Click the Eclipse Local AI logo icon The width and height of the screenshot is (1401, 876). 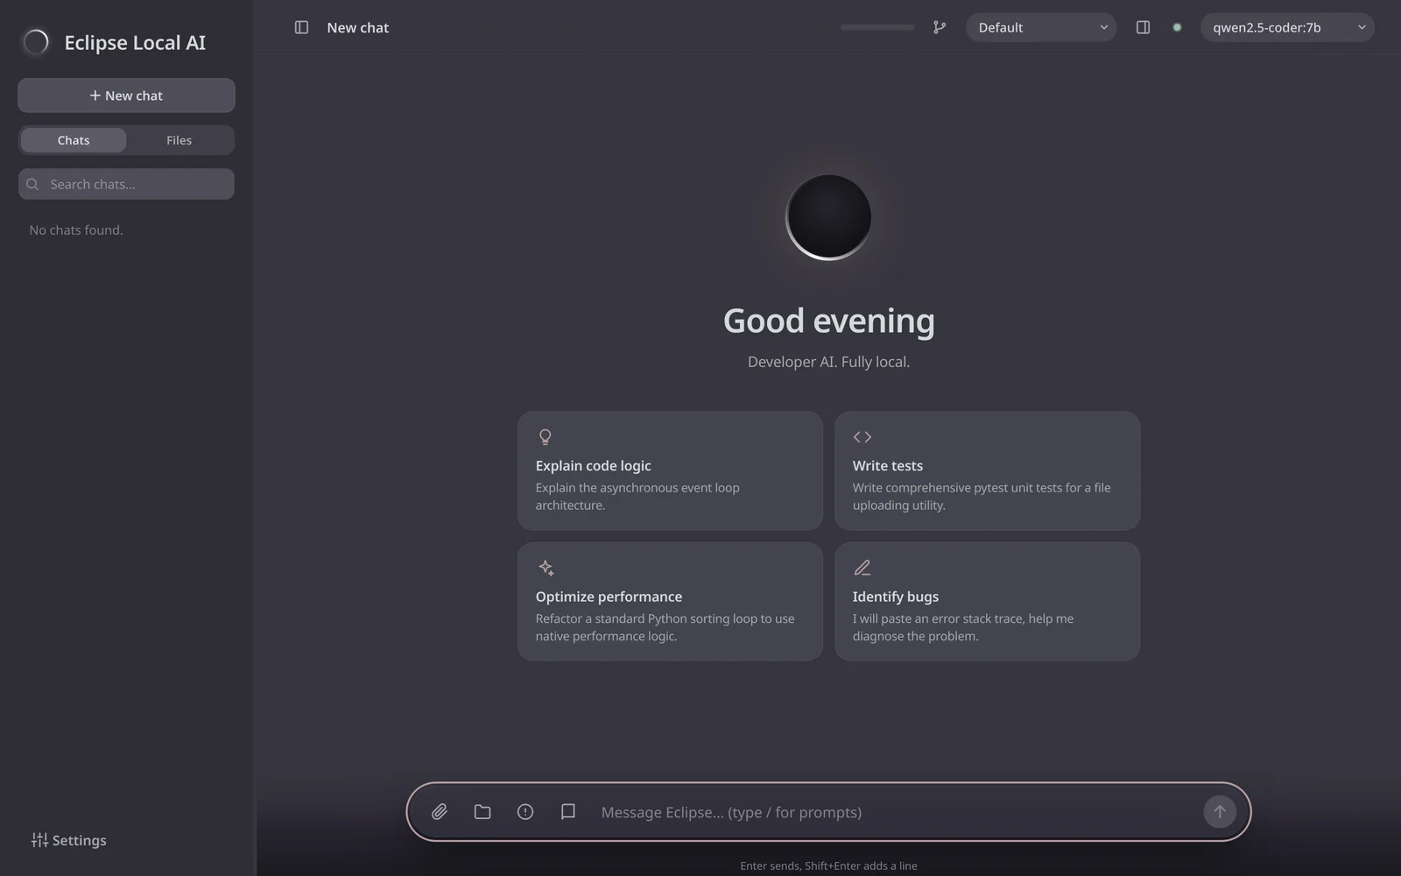point(36,42)
